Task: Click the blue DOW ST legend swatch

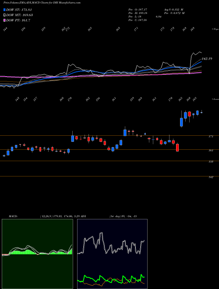Action: tap(4, 10)
